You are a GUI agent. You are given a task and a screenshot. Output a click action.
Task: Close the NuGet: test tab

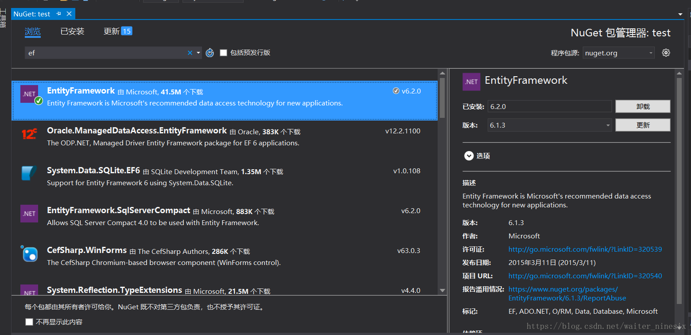click(69, 14)
